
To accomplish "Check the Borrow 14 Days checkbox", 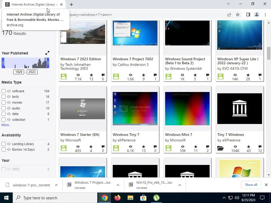I will (x=3, y=150).
